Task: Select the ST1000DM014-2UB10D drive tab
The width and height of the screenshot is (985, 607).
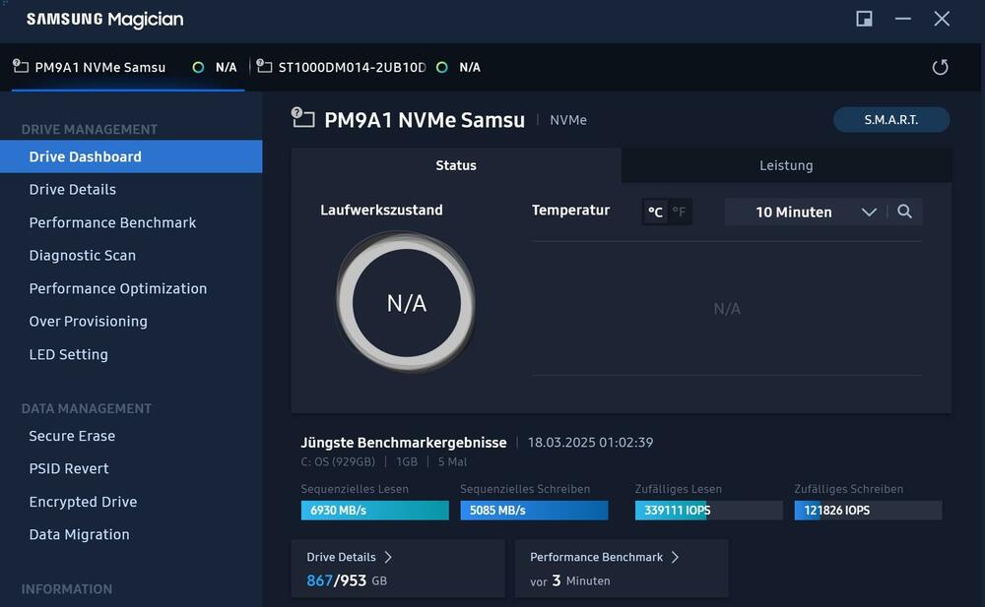Action: click(x=351, y=67)
